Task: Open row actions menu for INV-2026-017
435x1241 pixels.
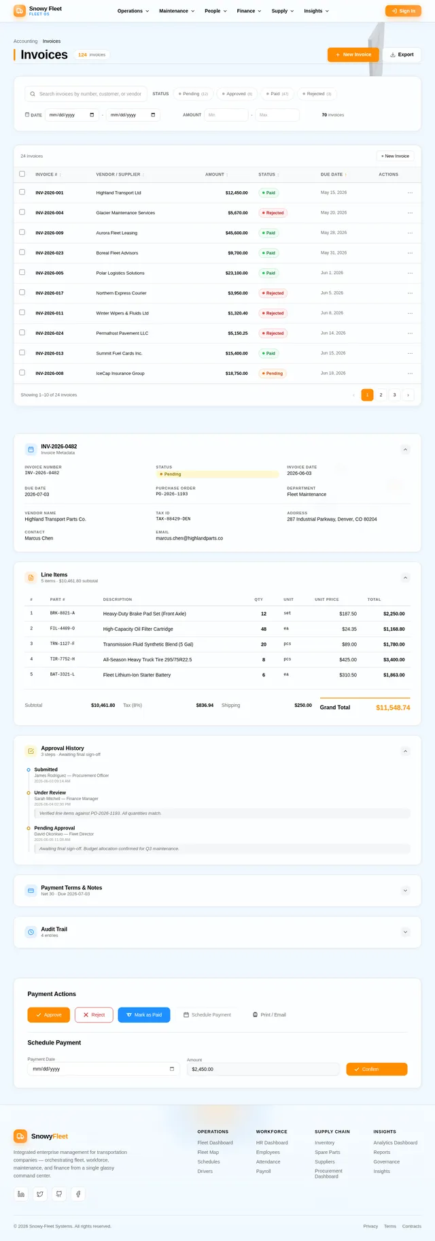Action: 410,293
